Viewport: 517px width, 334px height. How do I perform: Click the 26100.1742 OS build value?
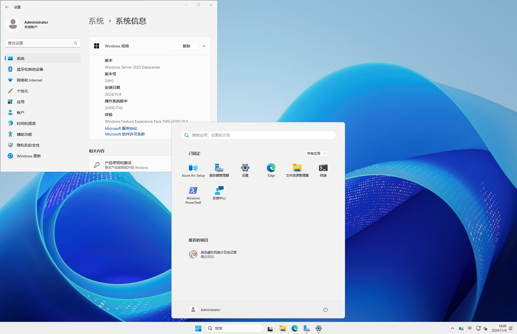[x=114, y=108]
